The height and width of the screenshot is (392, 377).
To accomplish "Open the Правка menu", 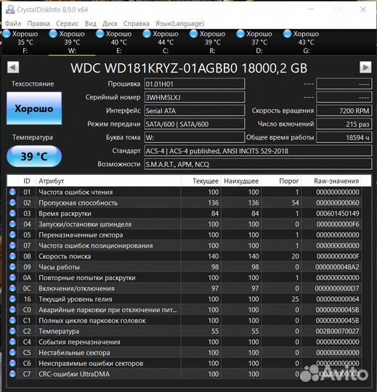I will pos(38,24).
